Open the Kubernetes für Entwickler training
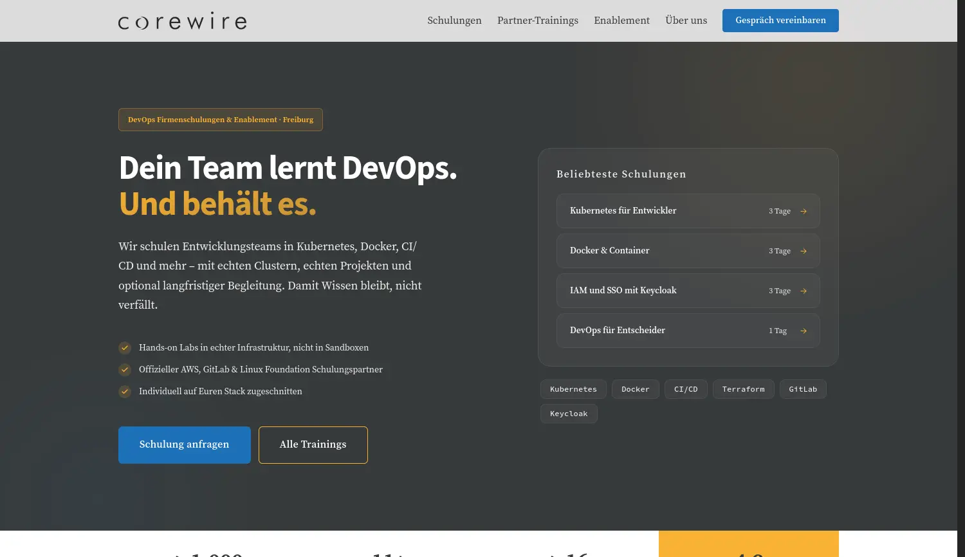The image size is (965, 557). [688, 211]
